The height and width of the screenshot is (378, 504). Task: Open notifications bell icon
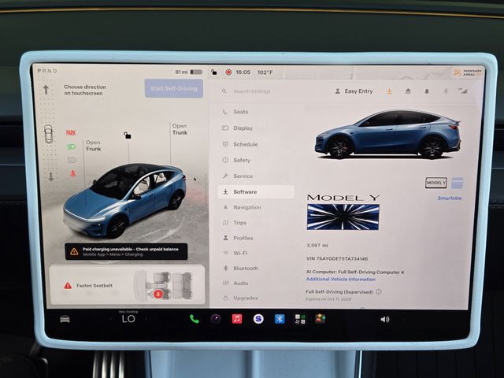pos(427,91)
